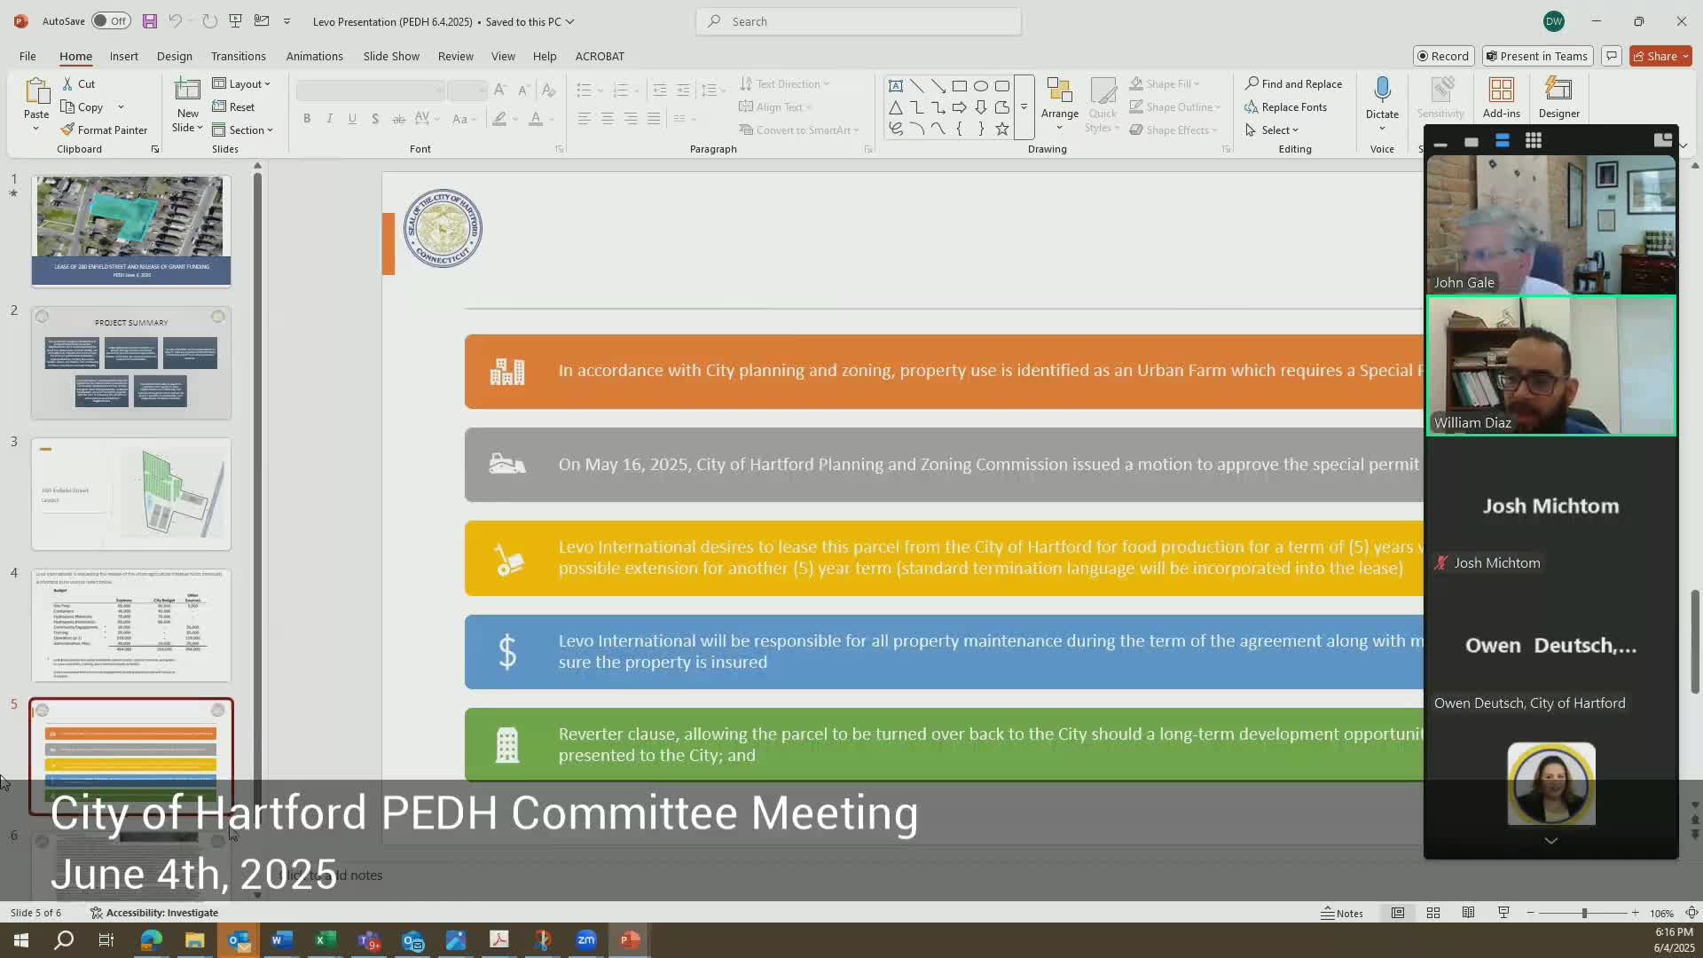This screenshot has width=1703, height=958.
Task: Open the Comments icon beside Share
Action: tap(1612, 56)
